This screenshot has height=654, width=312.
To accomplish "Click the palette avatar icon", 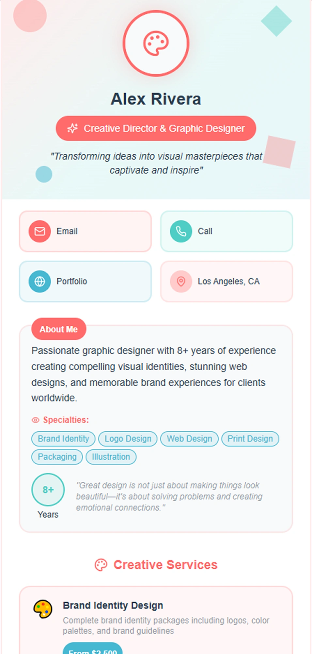I will [156, 43].
